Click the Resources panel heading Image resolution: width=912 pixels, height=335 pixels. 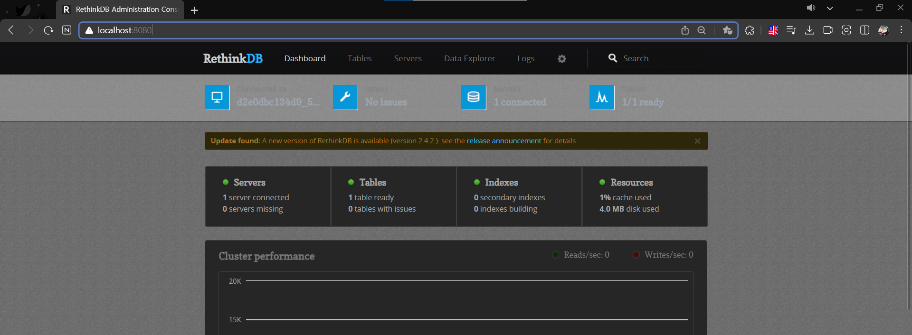click(632, 182)
